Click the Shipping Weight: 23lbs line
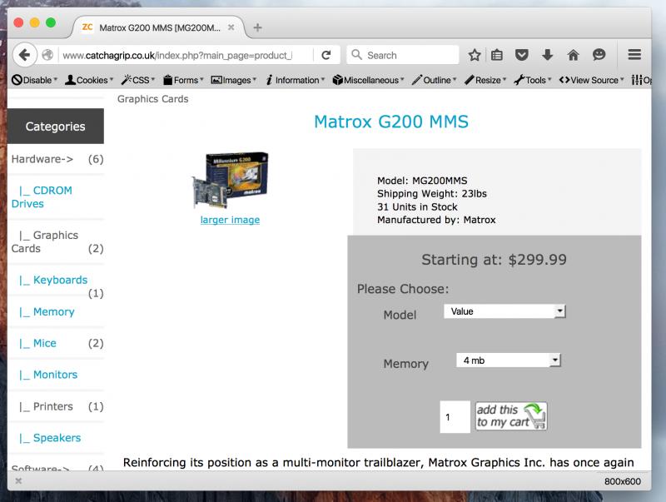The height and width of the screenshot is (502, 666). coord(432,194)
